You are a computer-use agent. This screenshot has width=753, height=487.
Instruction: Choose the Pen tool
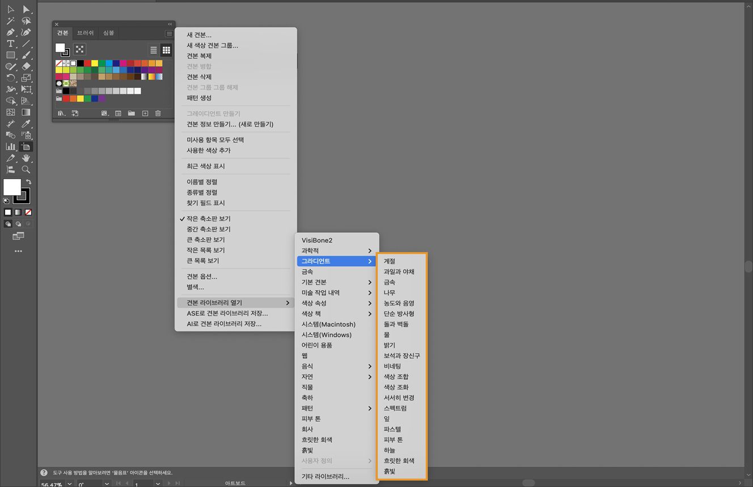point(11,32)
